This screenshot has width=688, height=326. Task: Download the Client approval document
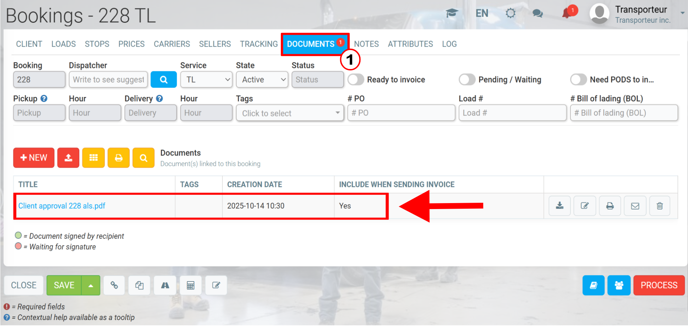[560, 206]
